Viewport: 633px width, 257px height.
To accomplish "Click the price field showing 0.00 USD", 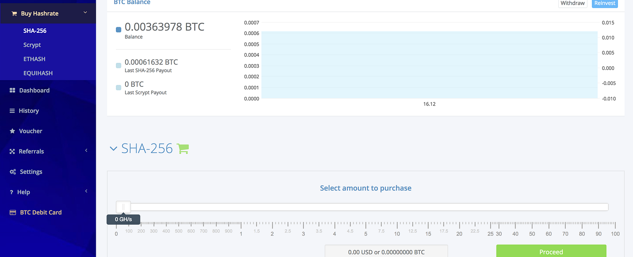I will [x=386, y=251].
